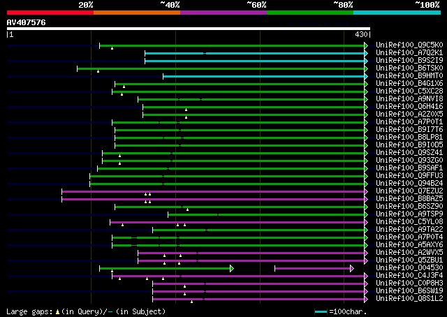The image size is (447, 317).
Task: Select the UniRef100_Q94B24 entry name
Action: click(x=409, y=184)
